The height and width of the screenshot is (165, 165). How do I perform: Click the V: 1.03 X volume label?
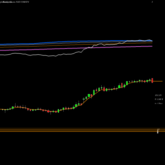click(159, 99)
